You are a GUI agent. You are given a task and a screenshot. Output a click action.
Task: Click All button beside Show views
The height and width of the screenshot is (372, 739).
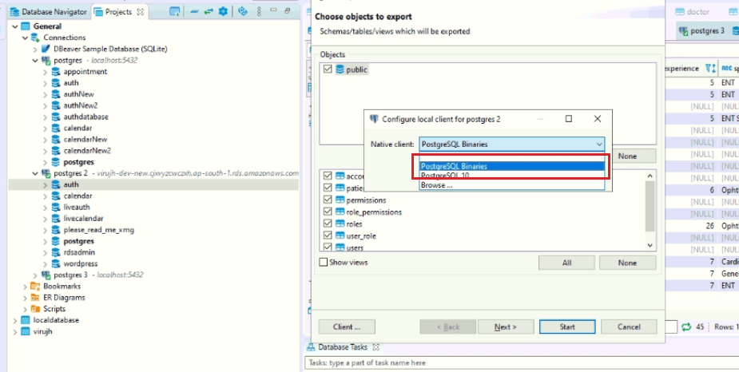pos(566,263)
